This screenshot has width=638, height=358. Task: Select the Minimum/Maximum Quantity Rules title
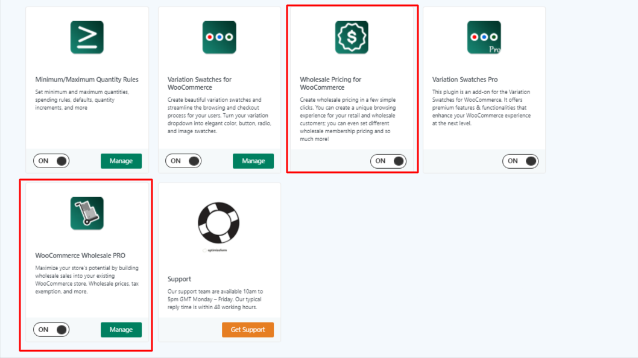click(x=87, y=80)
